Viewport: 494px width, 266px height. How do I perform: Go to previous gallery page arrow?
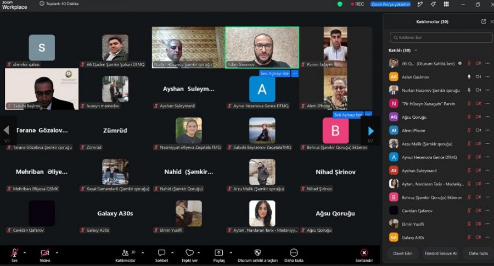(6, 130)
